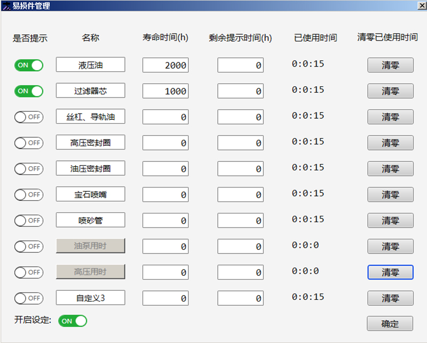The image size is (427, 343).
Task: Click remaining reminder time field for 液压油
Action: 240,65
